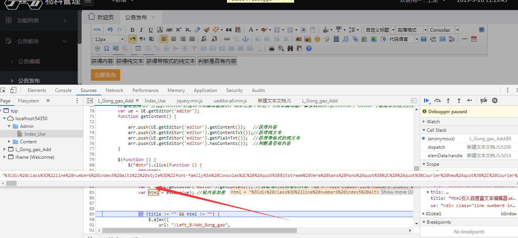This screenshot has width=518, height=238.
Task: Switch to the Network DevTools tab
Action: [x=114, y=90]
